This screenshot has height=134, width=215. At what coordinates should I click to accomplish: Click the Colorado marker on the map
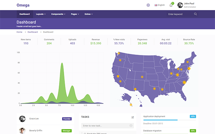[142, 77]
